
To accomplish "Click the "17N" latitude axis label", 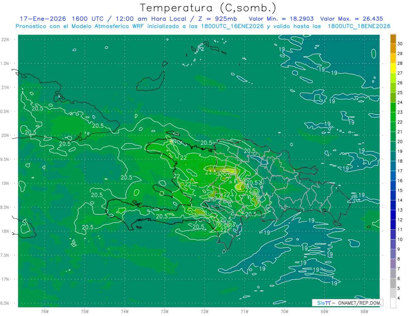I will tap(5, 280).
